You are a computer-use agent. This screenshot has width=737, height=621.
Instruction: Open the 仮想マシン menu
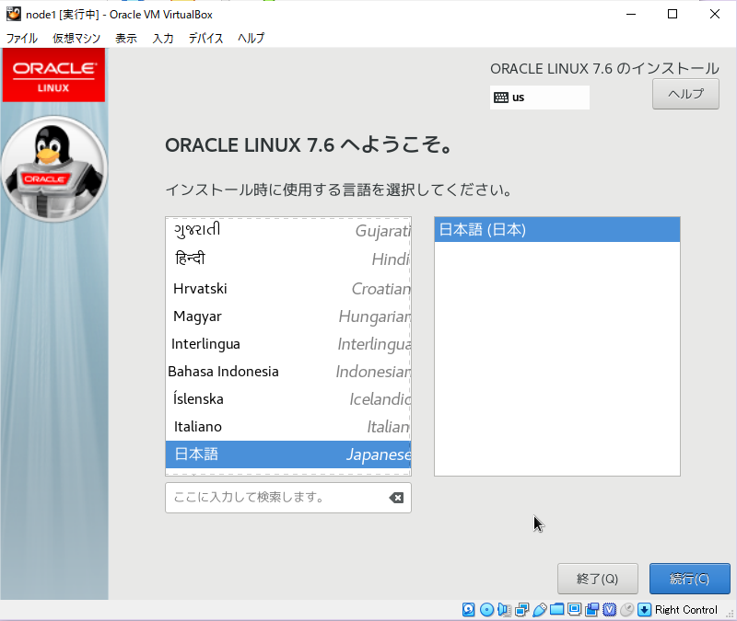click(76, 38)
